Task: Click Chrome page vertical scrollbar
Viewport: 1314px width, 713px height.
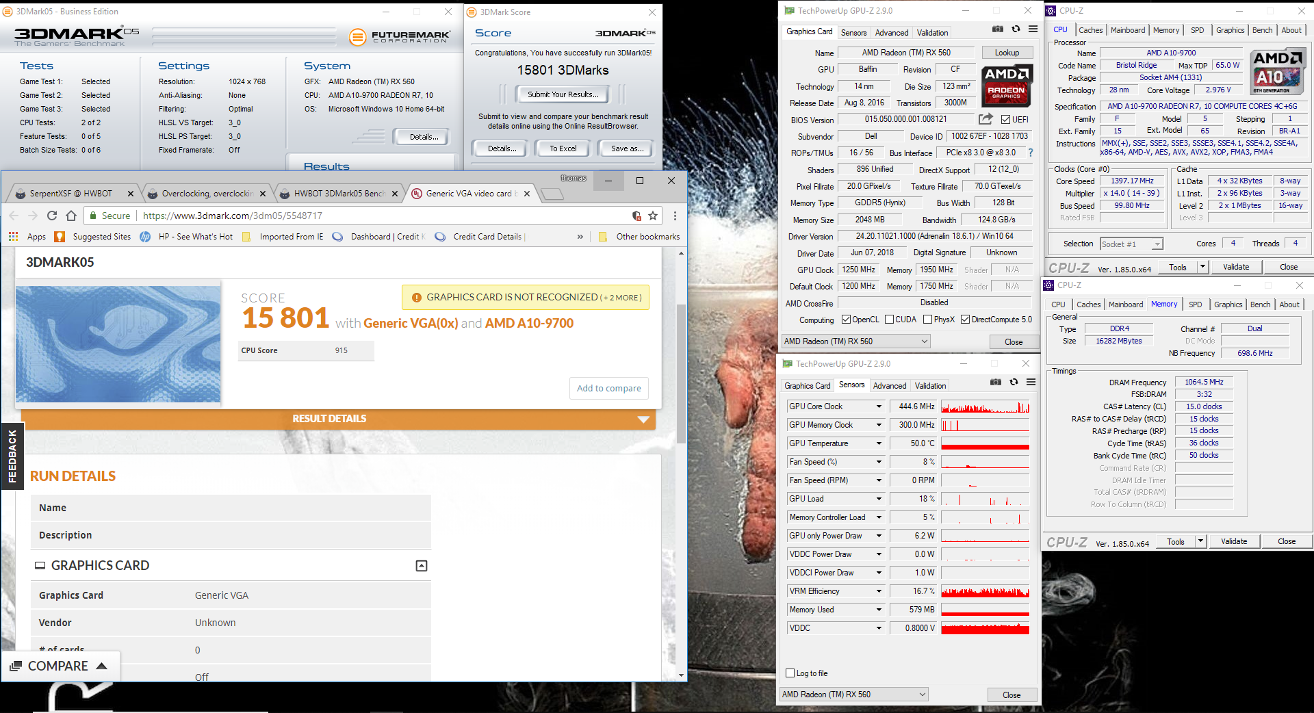Action: pos(681,374)
